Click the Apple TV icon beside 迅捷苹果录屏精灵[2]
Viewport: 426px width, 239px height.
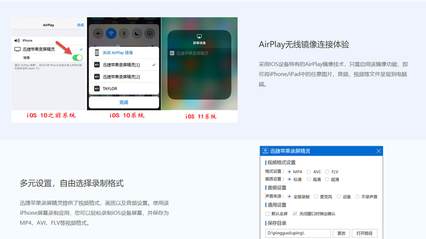pyautogui.click(x=97, y=77)
